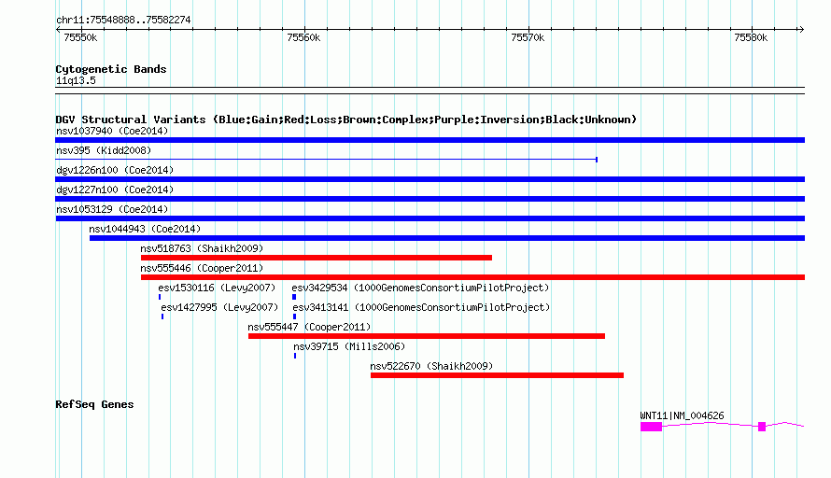
Task: Click the nsv39715 (Mills2006) label
Action: coord(349,346)
